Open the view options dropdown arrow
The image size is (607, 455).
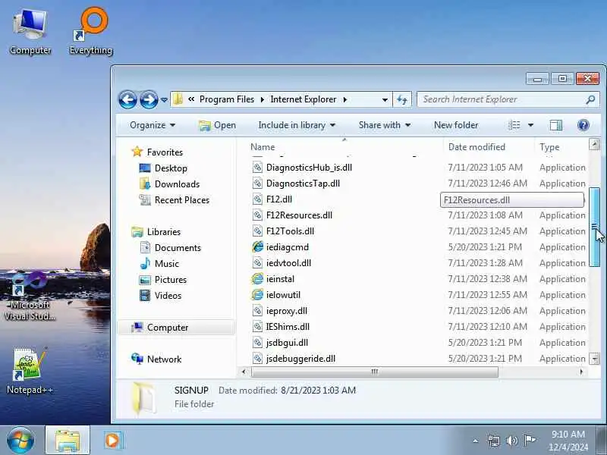pos(530,125)
